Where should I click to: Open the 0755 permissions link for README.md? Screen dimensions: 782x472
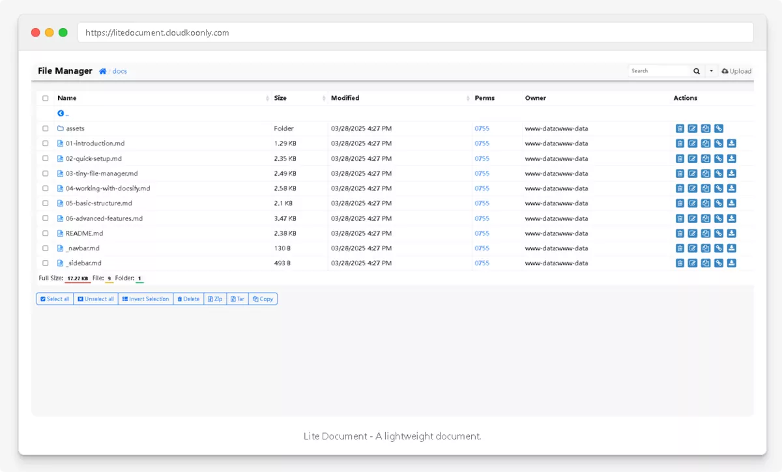coord(482,233)
